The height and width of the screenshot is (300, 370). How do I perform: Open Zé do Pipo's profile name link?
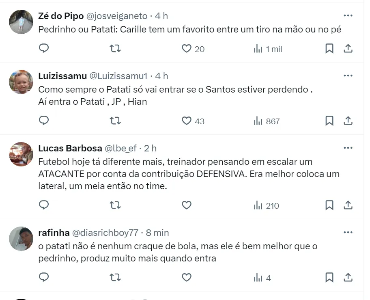61,16
